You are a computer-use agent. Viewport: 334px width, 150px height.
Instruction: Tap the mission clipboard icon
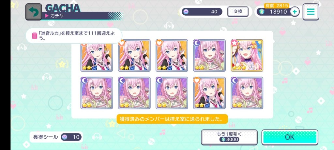click(x=34, y=36)
